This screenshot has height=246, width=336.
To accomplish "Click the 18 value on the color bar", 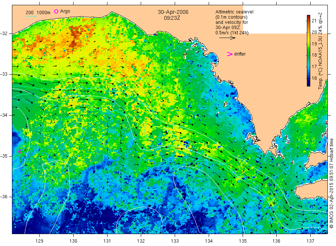I will coord(314,55).
